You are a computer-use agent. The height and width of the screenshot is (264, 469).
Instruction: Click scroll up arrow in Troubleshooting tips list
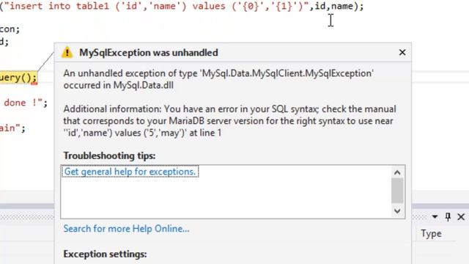[x=397, y=172]
